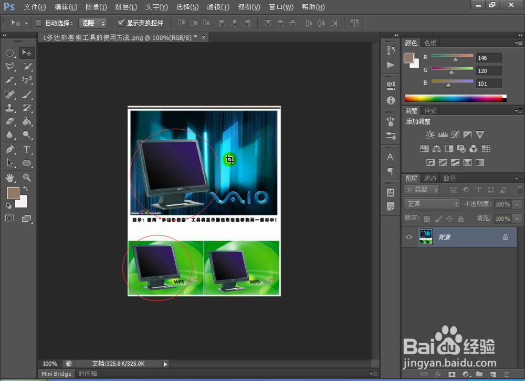Select the Path Selection tool
This screenshot has height=381, width=525.
pyautogui.click(x=9, y=163)
